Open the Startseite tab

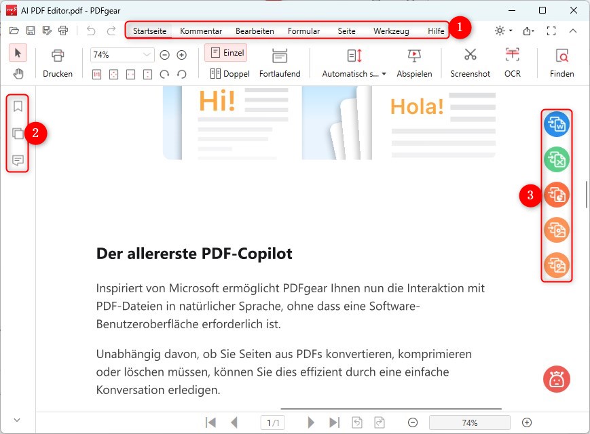[x=149, y=31]
